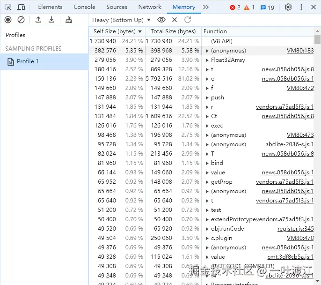Switch to the Console tab

(x=84, y=7)
